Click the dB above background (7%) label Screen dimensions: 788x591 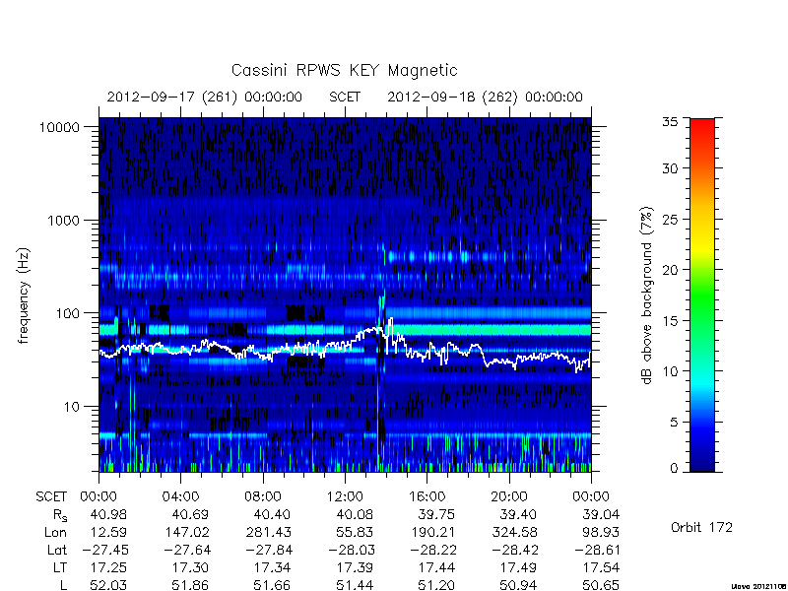[647, 295]
